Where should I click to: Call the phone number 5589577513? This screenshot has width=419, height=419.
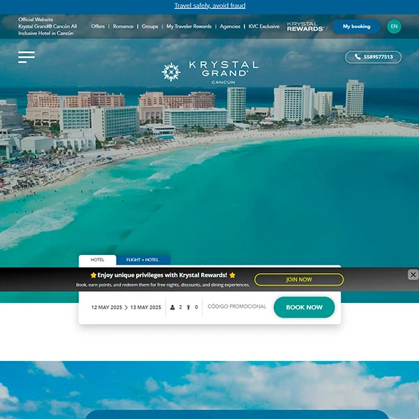coord(373,57)
